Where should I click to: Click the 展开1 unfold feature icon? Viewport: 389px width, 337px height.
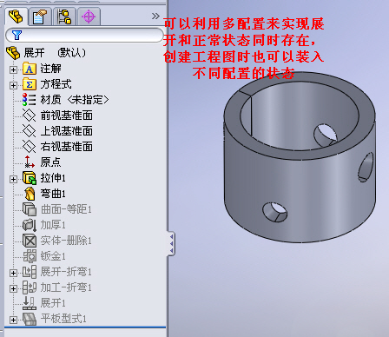pos(30,303)
